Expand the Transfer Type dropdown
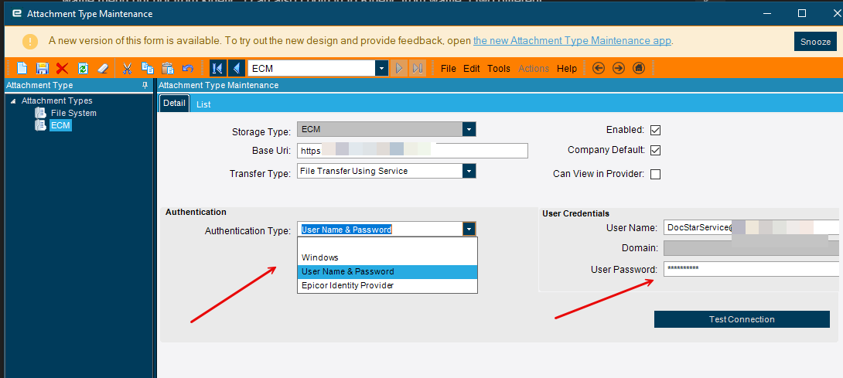The height and width of the screenshot is (378, 843). (469, 171)
